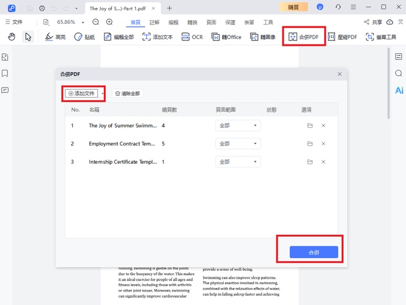Click the 清除全部 button
This screenshot has width=406, height=305.
coord(127,94)
